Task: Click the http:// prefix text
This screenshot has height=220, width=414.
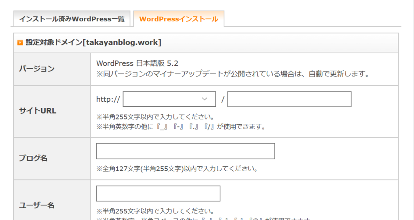Action: [108, 99]
